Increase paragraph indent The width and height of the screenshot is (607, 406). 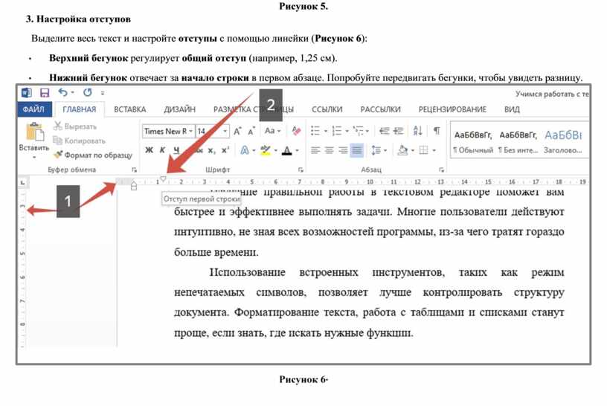(399, 131)
